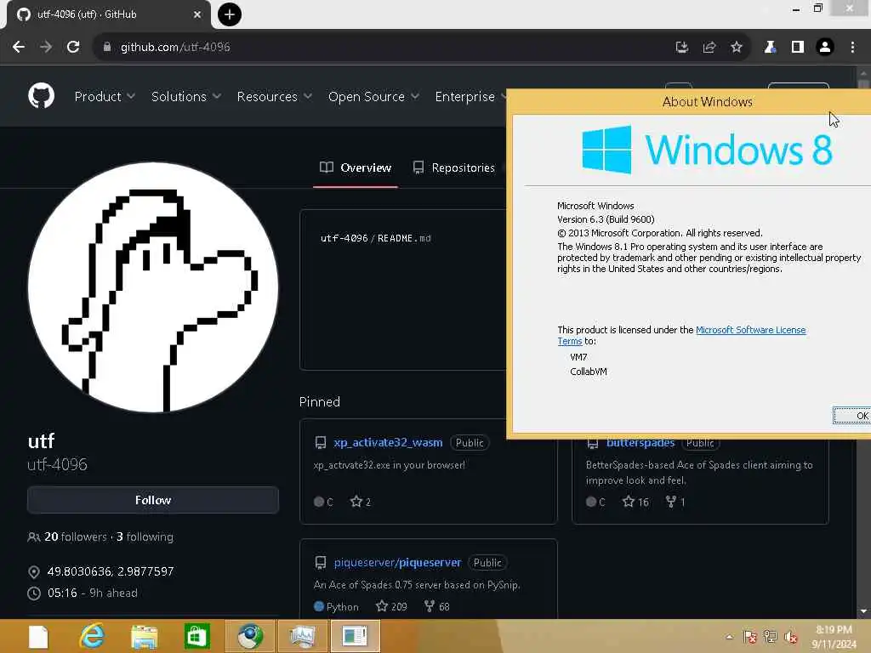
Task: Click the Action Center flag tray icon
Action: tap(750, 637)
